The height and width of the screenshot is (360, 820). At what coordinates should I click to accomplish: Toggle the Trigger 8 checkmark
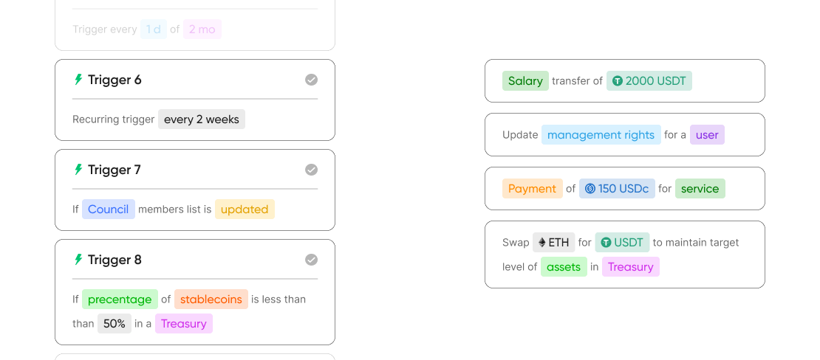coord(312,260)
